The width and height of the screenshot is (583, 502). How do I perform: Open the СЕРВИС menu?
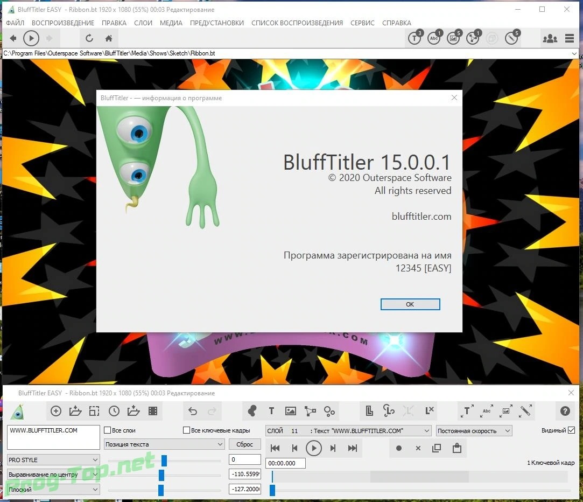362,23
